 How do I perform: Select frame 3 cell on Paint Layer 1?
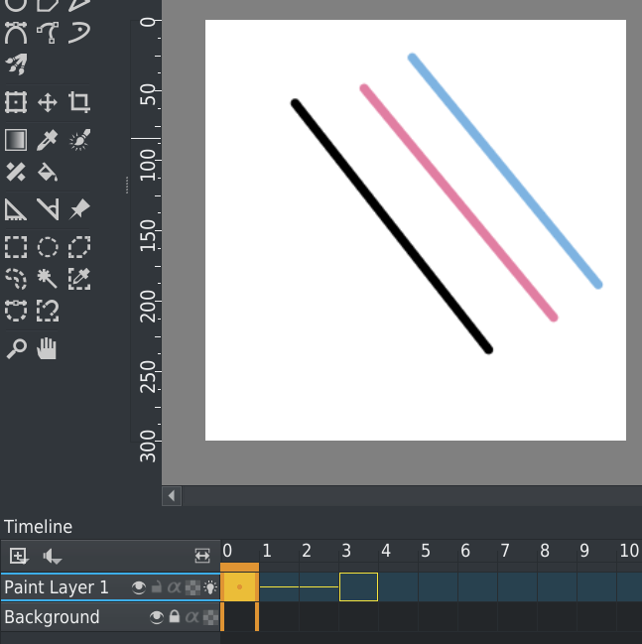tap(358, 586)
